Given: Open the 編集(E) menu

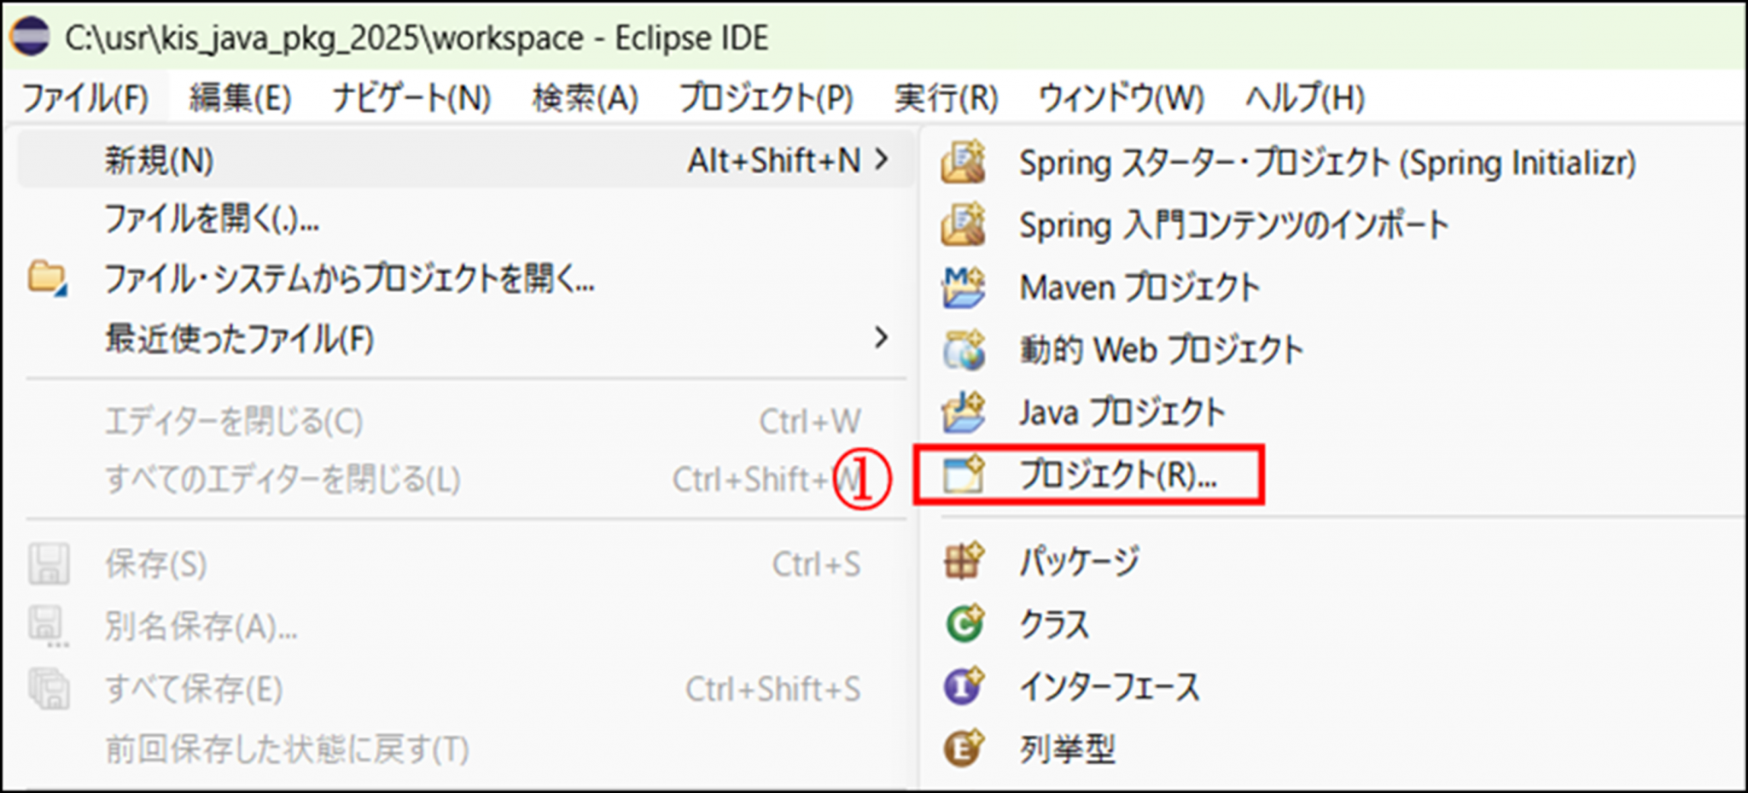Looking at the screenshot, I should pyautogui.click(x=240, y=98).
